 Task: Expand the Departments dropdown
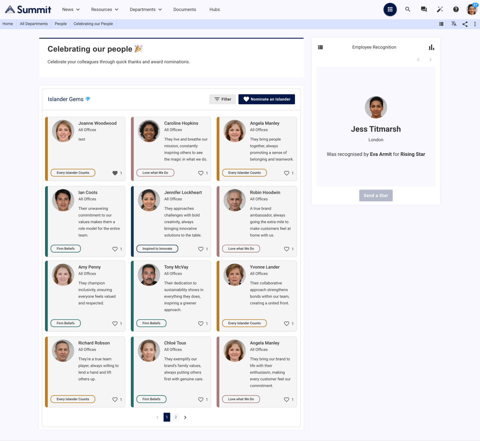click(145, 9)
